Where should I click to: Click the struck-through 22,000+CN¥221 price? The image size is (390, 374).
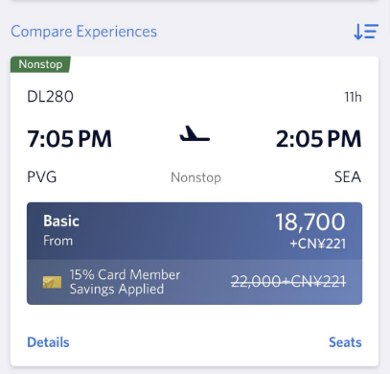[x=288, y=282]
